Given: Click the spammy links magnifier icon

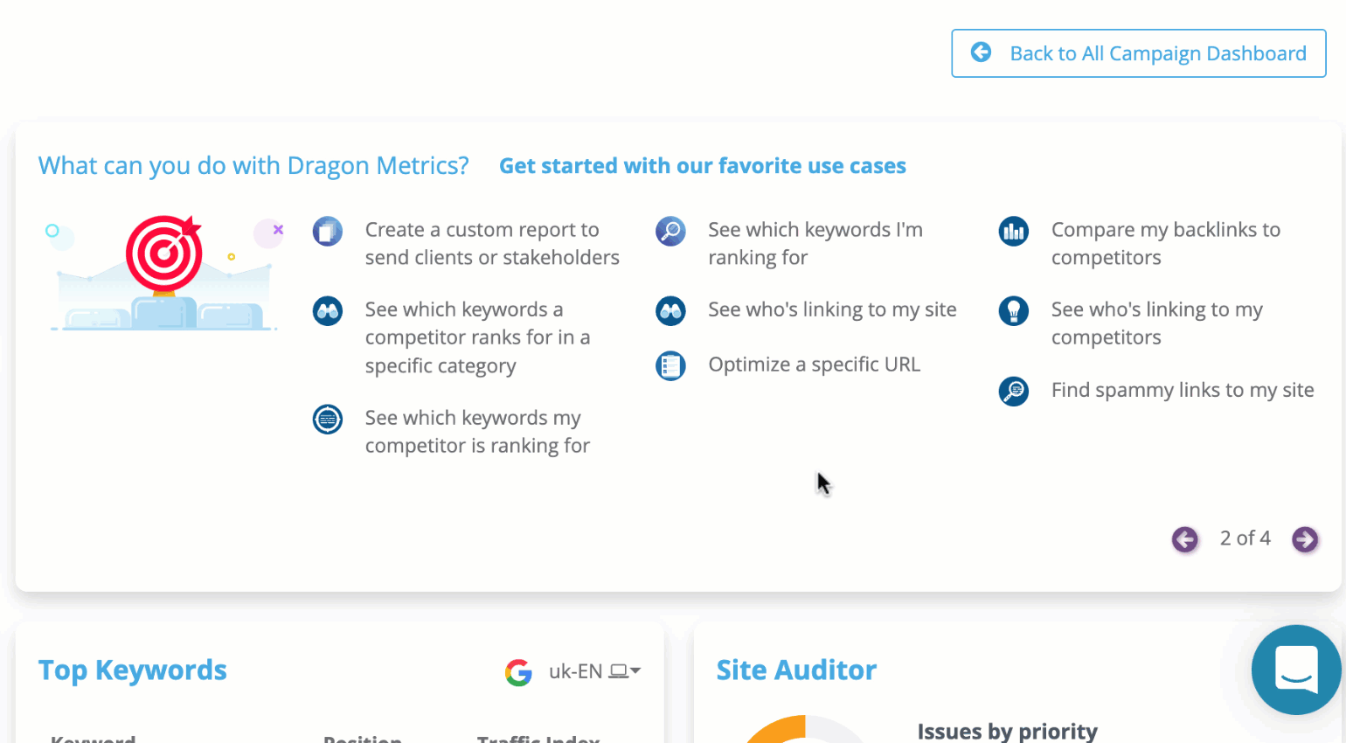Looking at the screenshot, I should [x=1014, y=392].
